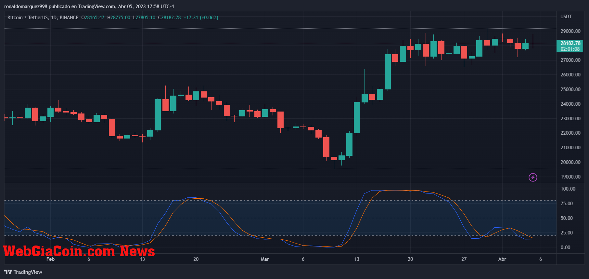Click the close value C28182.78
The image size is (589, 279).
(169, 18)
